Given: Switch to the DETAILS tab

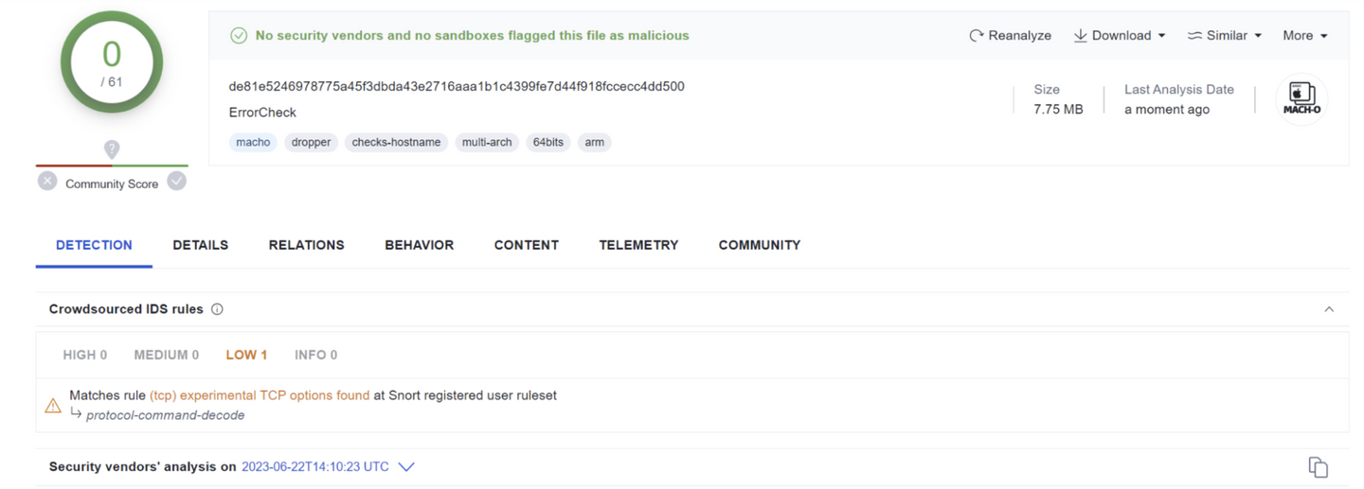Looking at the screenshot, I should pyautogui.click(x=201, y=245).
